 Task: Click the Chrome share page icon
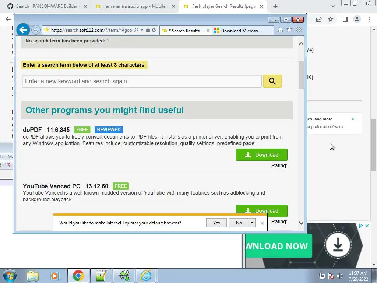point(319,19)
